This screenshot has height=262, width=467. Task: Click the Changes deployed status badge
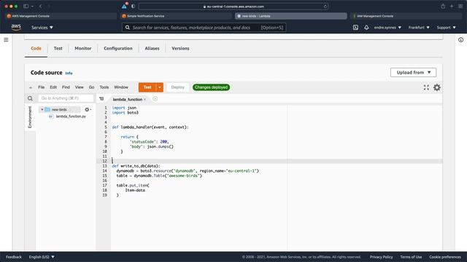[211, 87]
